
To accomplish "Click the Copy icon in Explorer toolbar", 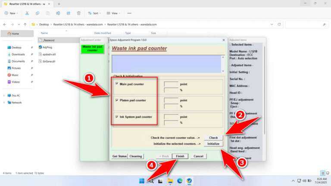I will pos(37,13).
